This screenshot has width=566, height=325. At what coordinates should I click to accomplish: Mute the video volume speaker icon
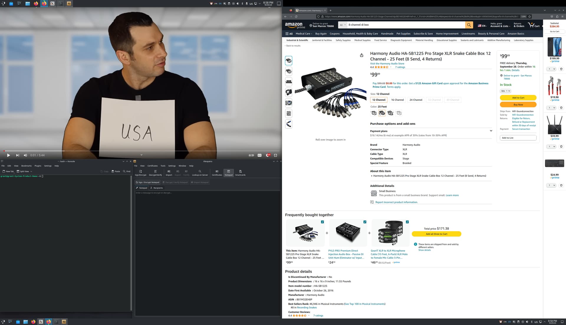[x=25, y=155]
